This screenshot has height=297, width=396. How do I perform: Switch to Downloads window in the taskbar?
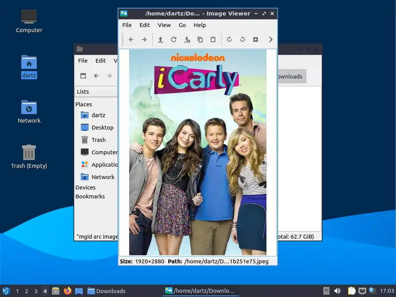pyautogui.click(x=106, y=291)
